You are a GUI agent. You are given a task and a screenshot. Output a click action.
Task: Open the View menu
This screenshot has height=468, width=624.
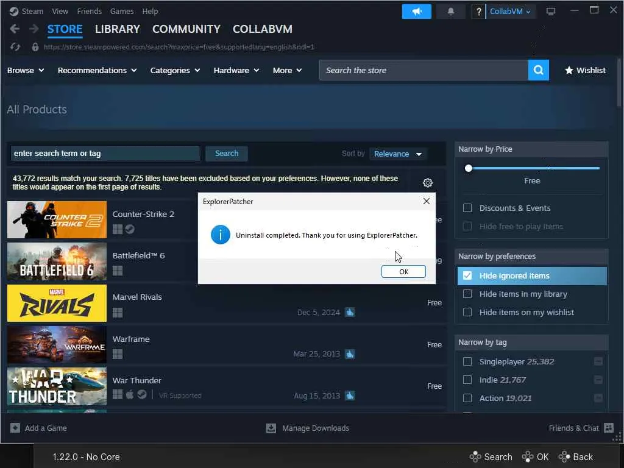point(60,11)
